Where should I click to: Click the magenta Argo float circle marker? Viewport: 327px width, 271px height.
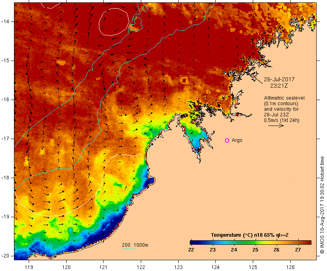click(x=227, y=141)
